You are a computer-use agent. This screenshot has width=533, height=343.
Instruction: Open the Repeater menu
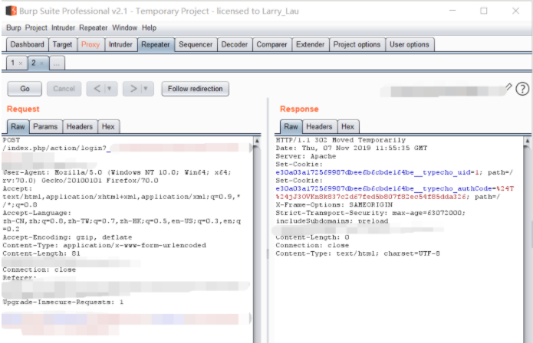93,28
